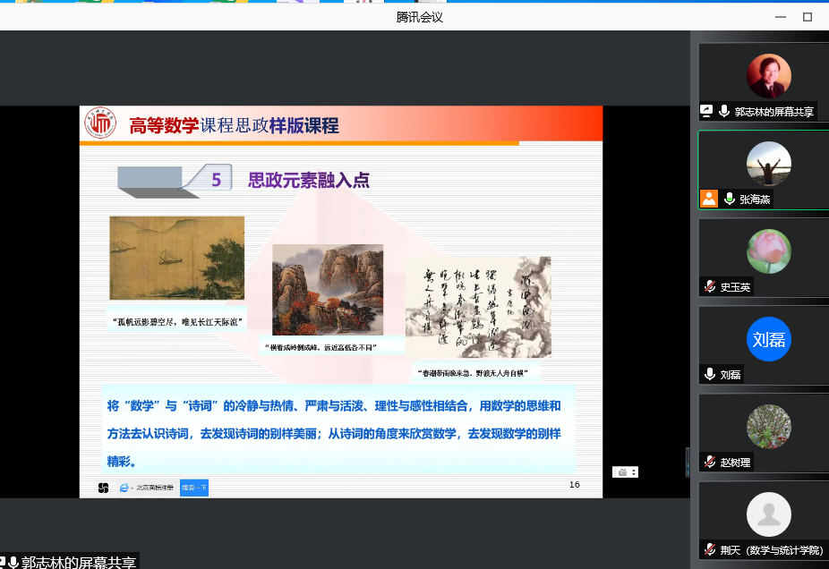Click the screen-share icon beside 郭志林's name
This screenshot has height=569, width=829.
click(707, 112)
